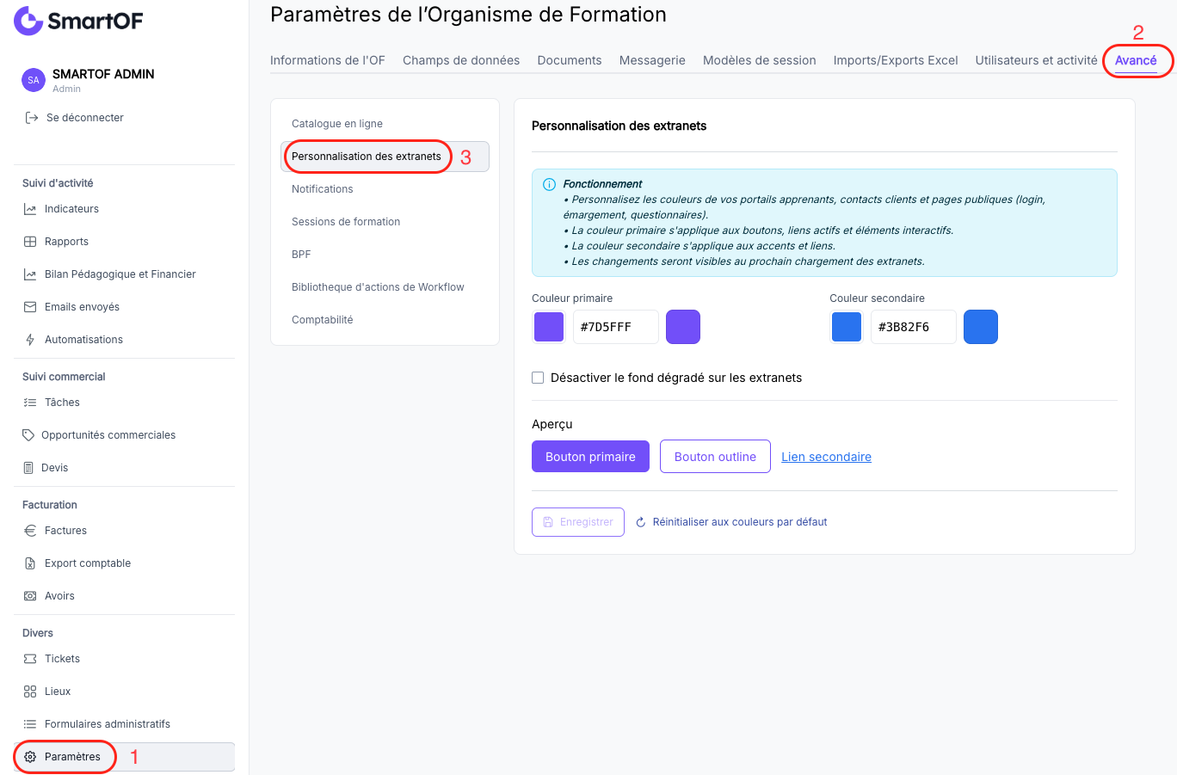
Task: Click the info icon beside Fonctionnement
Action: (549, 184)
